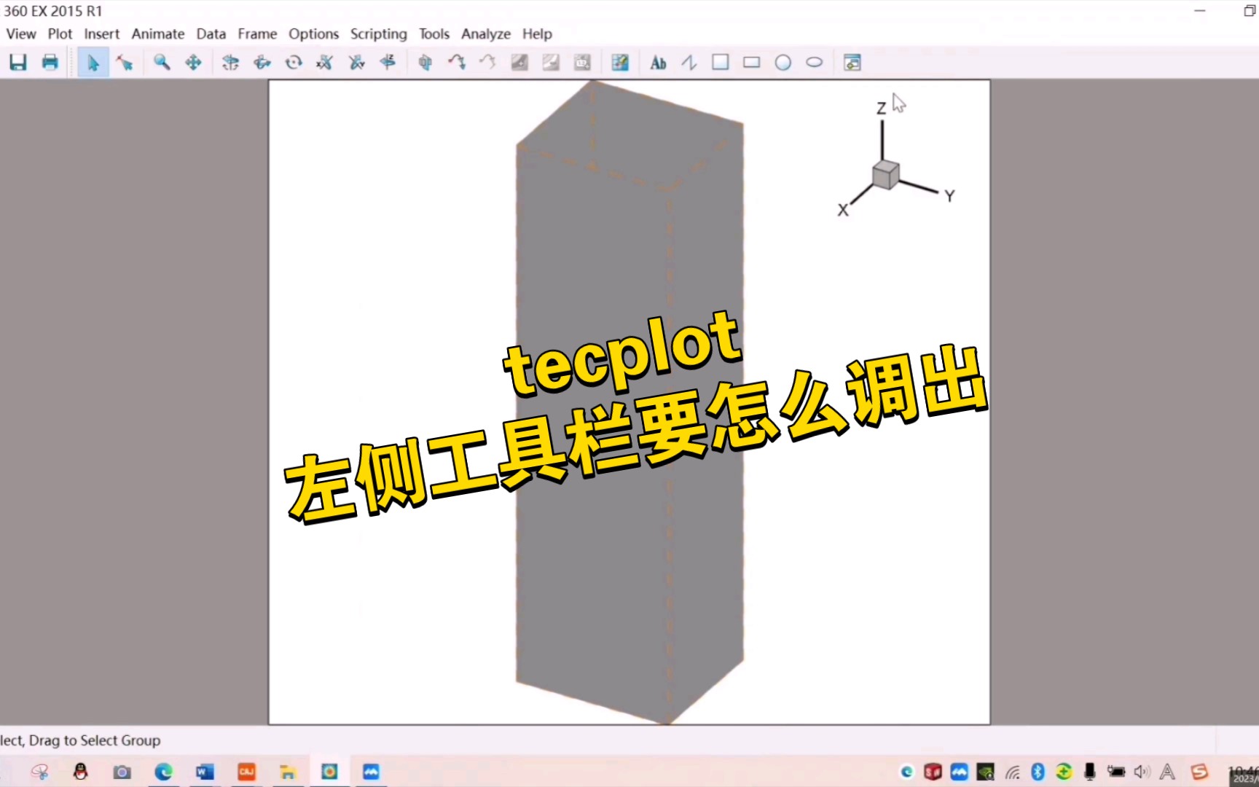1259x787 pixels.
Task: Select the Z-axis rotate tool
Action: [x=388, y=63]
